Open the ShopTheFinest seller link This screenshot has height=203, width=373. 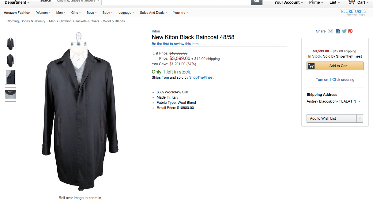click(202, 77)
